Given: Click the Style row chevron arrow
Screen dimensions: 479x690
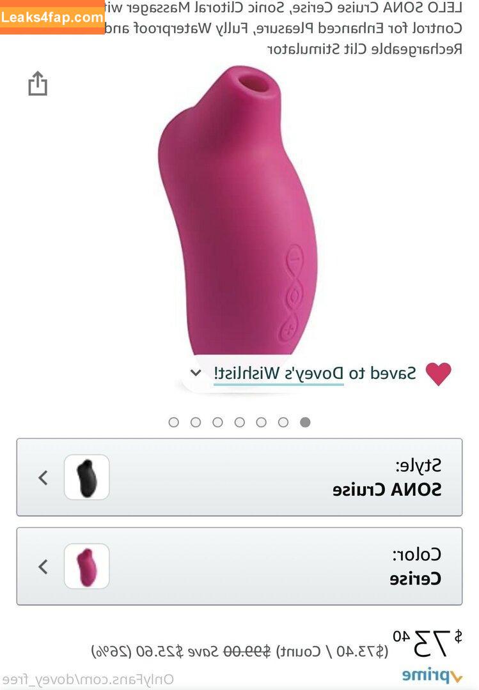Looking at the screenshot, I should coord(43,477).
